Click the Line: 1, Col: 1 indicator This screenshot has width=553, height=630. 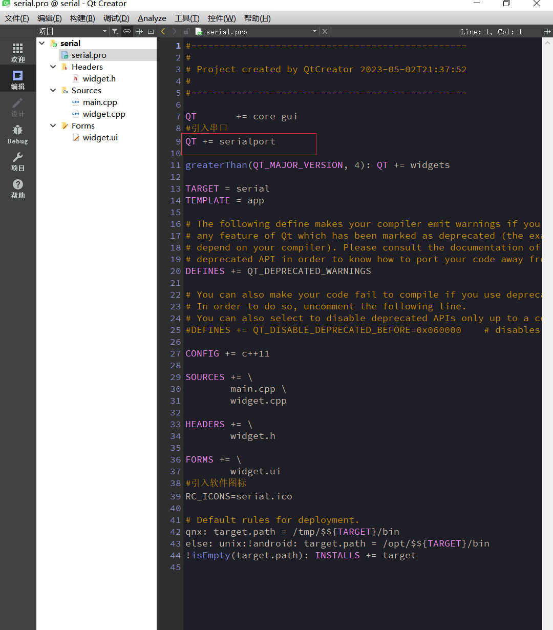[x=492, y=32]
